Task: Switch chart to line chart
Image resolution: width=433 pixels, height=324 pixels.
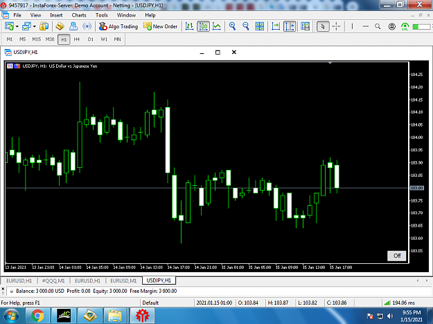Action: pyautogui.click(x=217, y=26)
